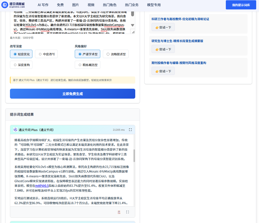The image size is (259, 223).
Task: Select 中度改写 rewrite depth
Action: pyautogui.click(x=46, y=54)
